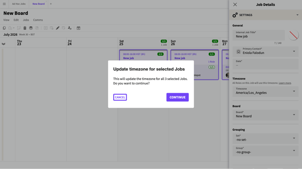Click the settings gears icon
Screen dimensions: 302x169
(x=235, y=15)
